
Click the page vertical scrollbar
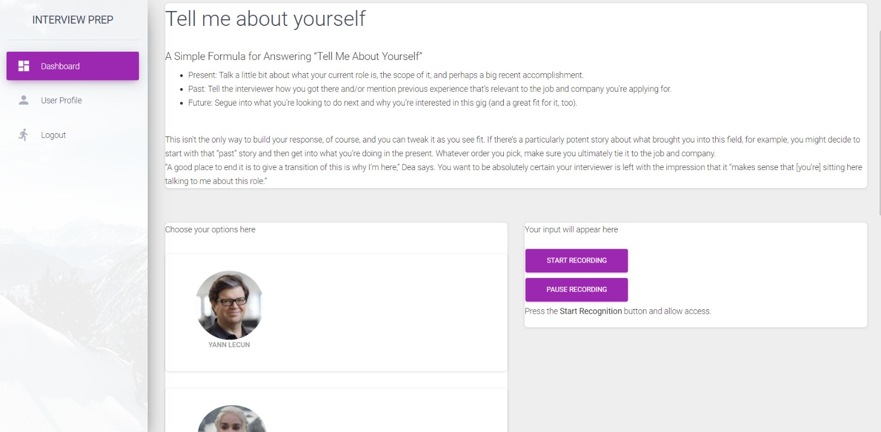[879, 122]
